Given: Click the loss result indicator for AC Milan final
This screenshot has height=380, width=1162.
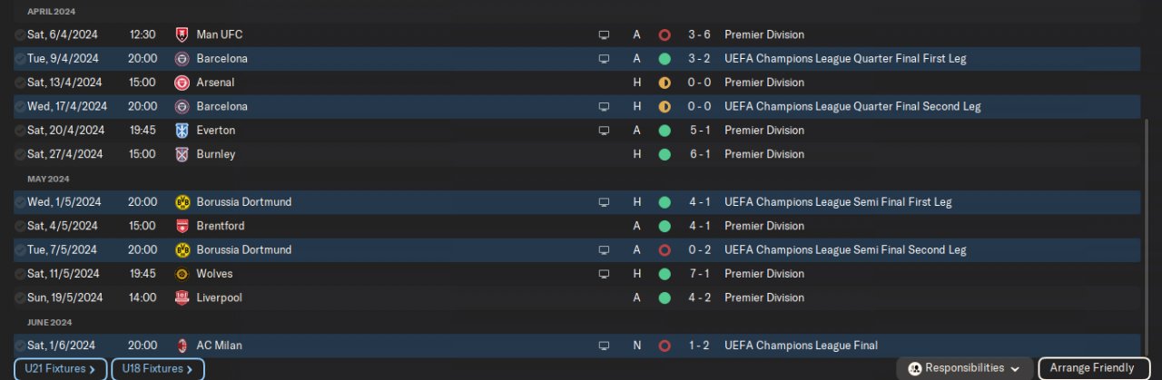Looking at the screenshot, I should 665,346.
